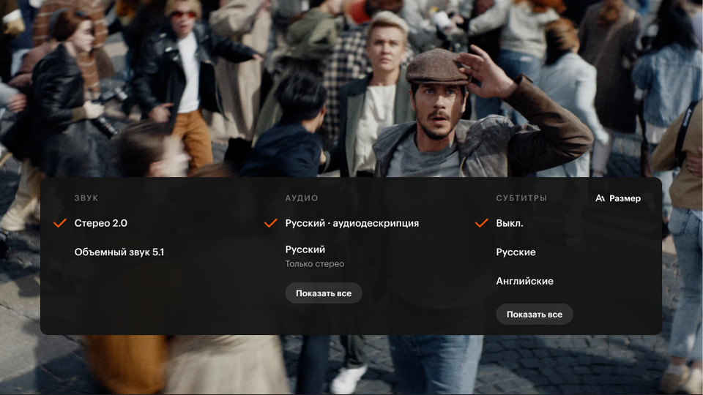Click the АУДИО section header

(302, 198)
